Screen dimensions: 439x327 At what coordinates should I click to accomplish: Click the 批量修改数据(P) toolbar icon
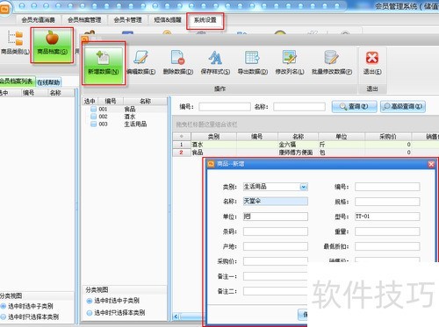(332, 57)
